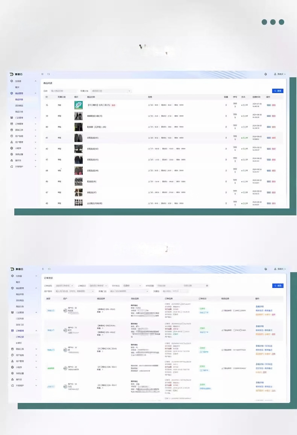
Task: Open the user account dropdown above the order list
Action: [x=279, y=269]
